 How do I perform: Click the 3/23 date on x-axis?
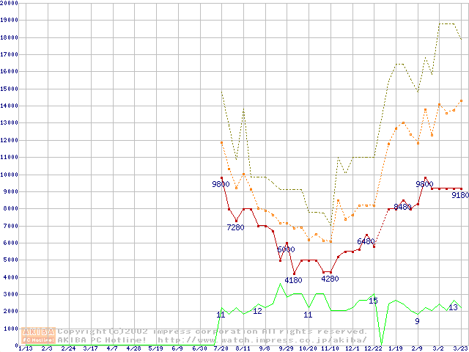coord(460,348)
